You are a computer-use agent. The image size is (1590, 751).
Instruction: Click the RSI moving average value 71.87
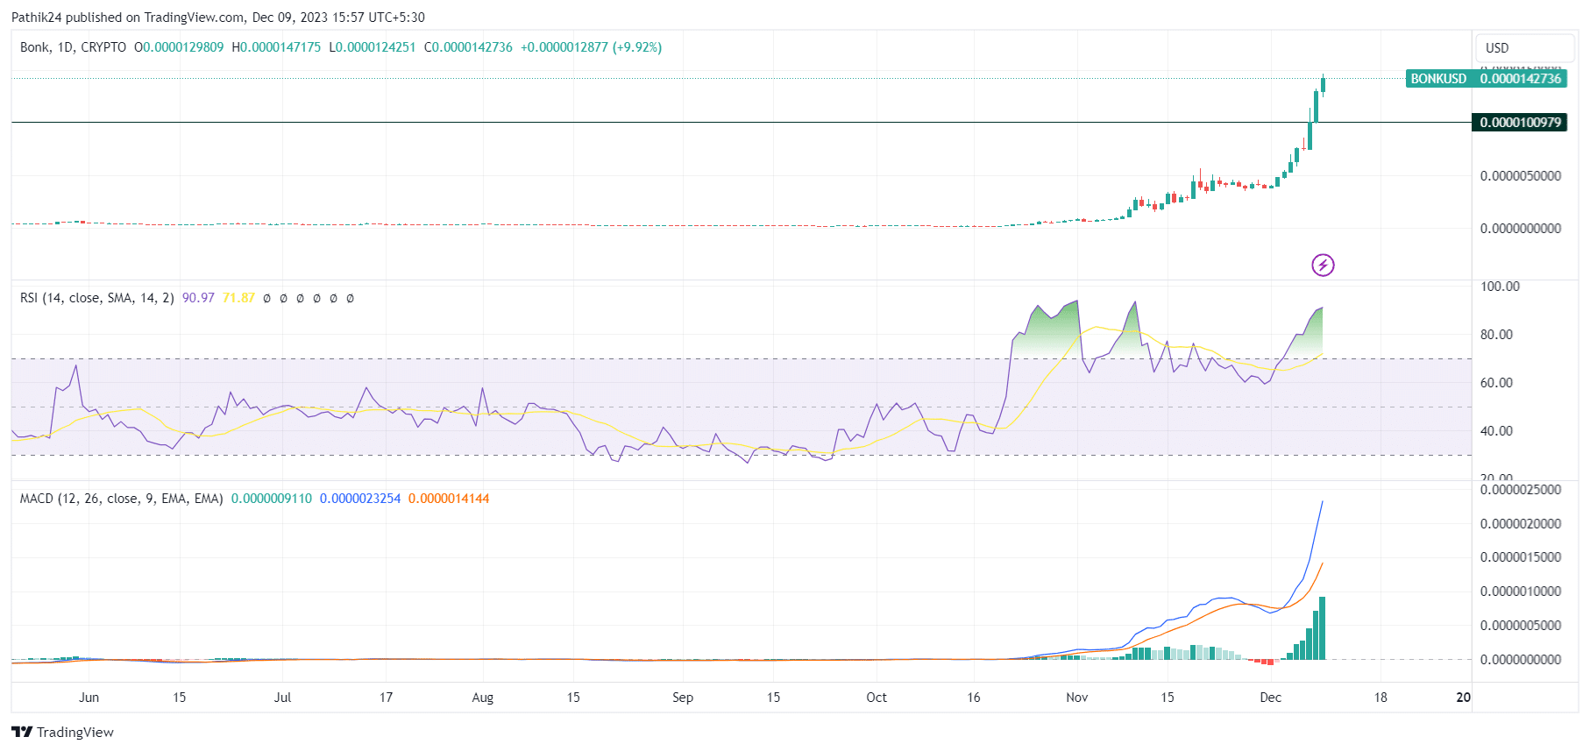(238, 298)
